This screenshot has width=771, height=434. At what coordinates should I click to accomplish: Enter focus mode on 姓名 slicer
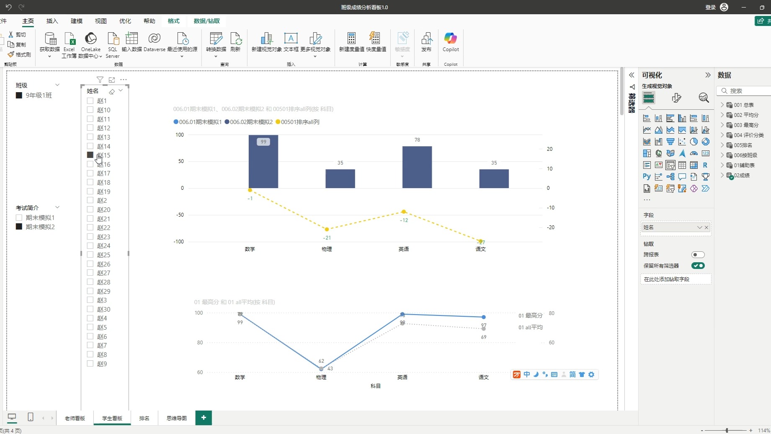tap(112, 80)
